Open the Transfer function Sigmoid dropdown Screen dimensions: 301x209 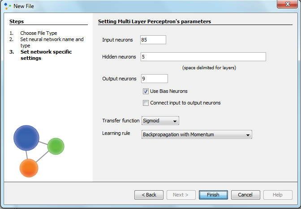[x=160, y=121]
